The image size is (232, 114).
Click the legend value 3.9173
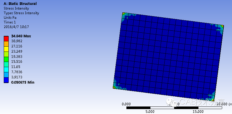click(17, 77)
